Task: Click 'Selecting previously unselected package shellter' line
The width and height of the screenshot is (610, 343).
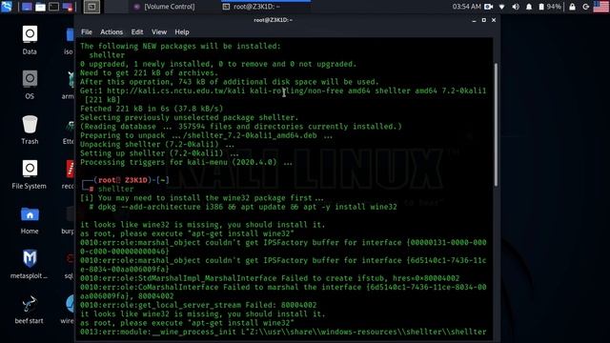Action: 189,117
